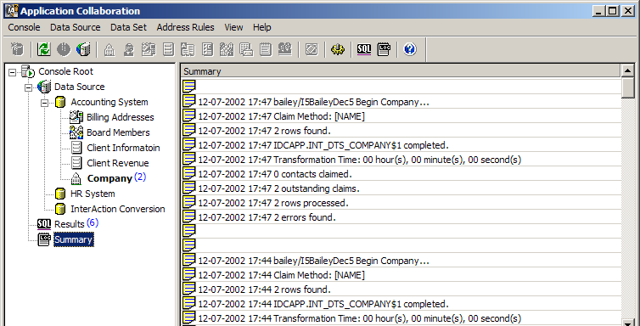Click the yellow gear settings toolbar icon
Viewport: 640px width, 326px height.
338,50
